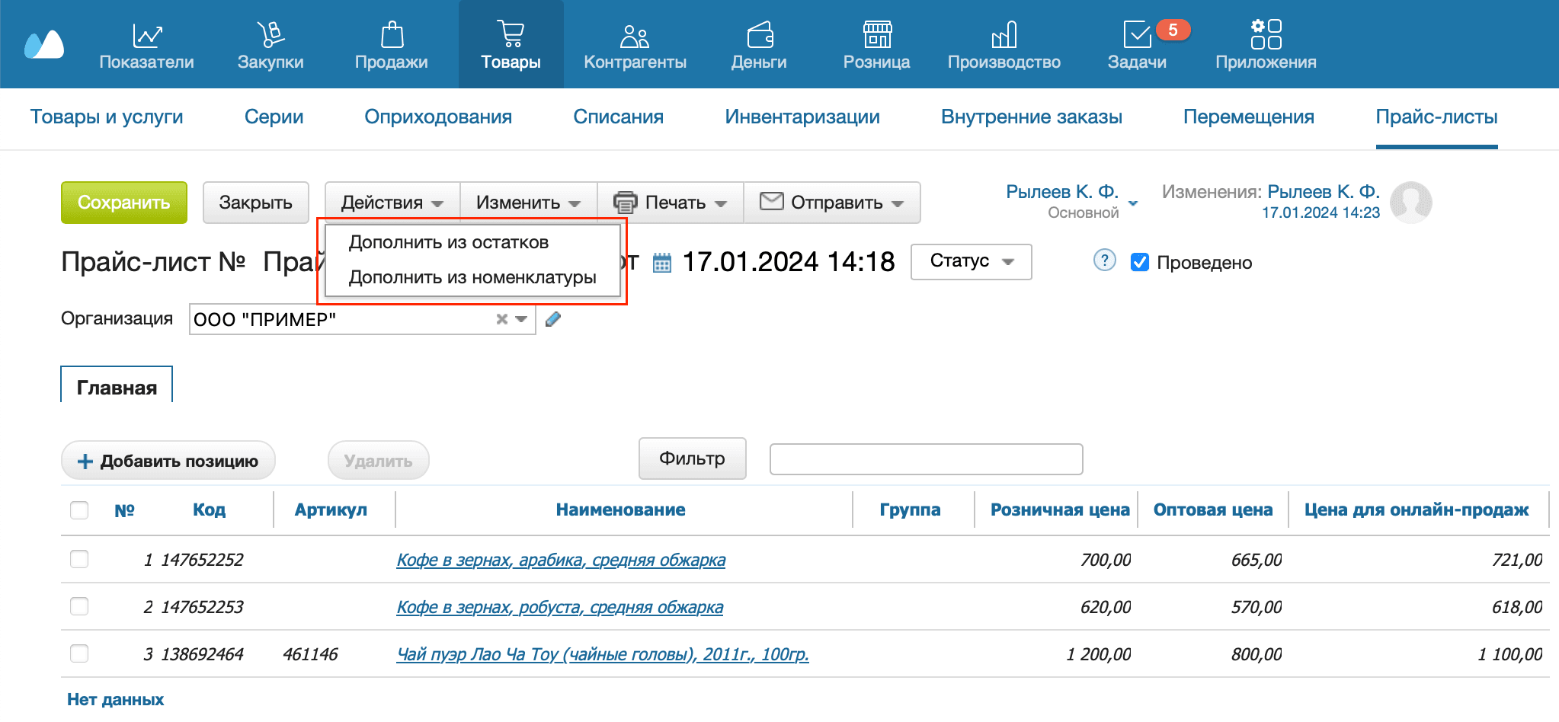Image resolution: width=1559 pixels, height=722 pixels.
Task: Open the Розница store icon
Action: point(876,35)
